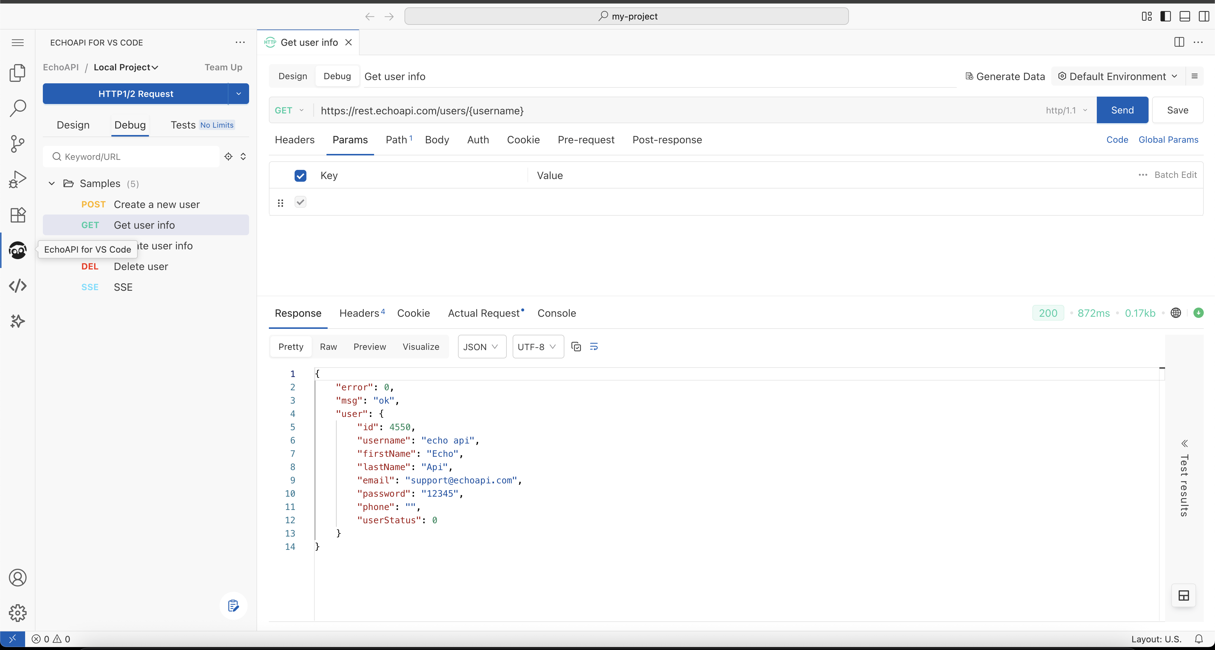Open the EchoAPI panda icon view
Image resolution: width=1215 pixels, height=650 pixels.
tap(17, 251)
